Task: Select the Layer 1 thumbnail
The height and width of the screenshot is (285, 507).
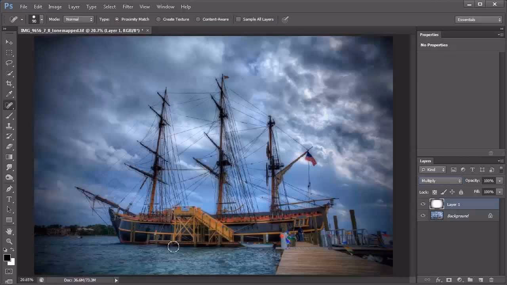Action: tap(437, 204)
